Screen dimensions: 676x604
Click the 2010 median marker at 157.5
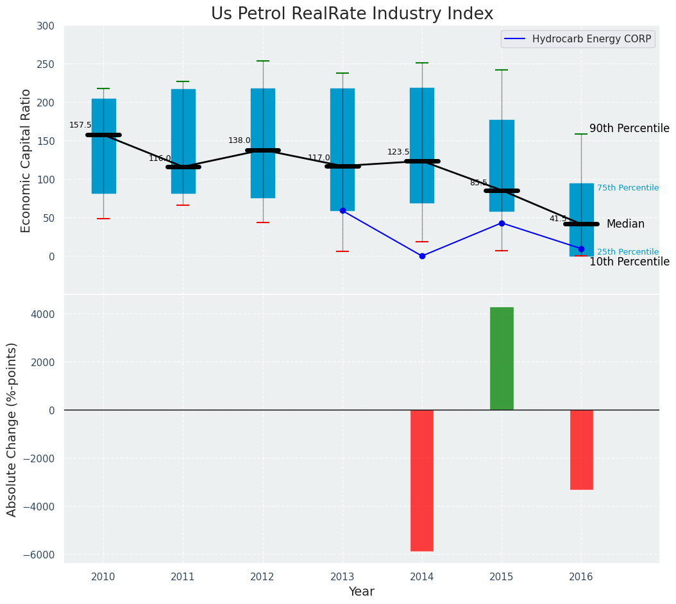(x=103, y=135)
